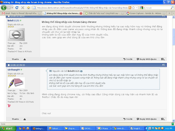
Task: Bookmark this page with the star icon
Action: tap(133, 8)
